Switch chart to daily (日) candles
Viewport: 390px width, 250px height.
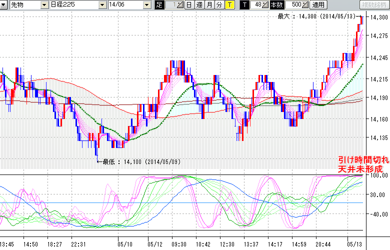pos(189,5)
